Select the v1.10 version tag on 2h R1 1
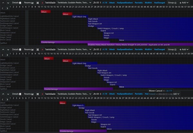The image size is (193, 133). point(105,3)
